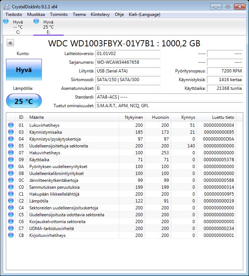Open the Ohje menu
This screenshot has height=276, width=249.
click(119, 14)
